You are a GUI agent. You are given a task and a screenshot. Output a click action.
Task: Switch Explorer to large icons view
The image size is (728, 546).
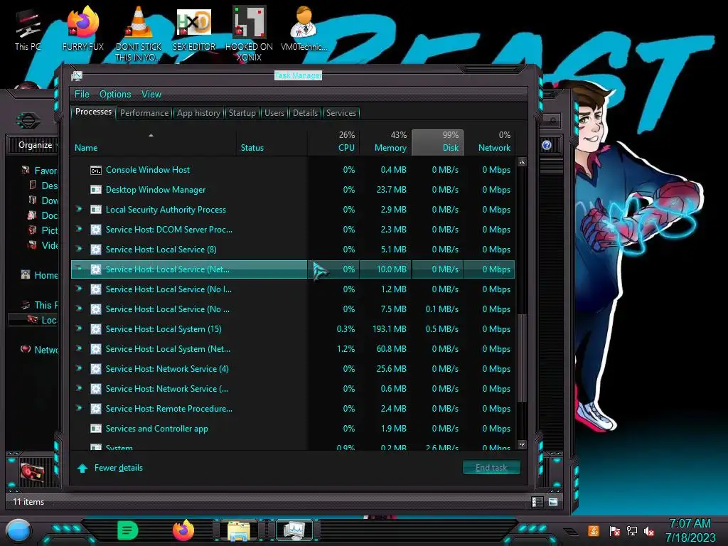point(553,502)
